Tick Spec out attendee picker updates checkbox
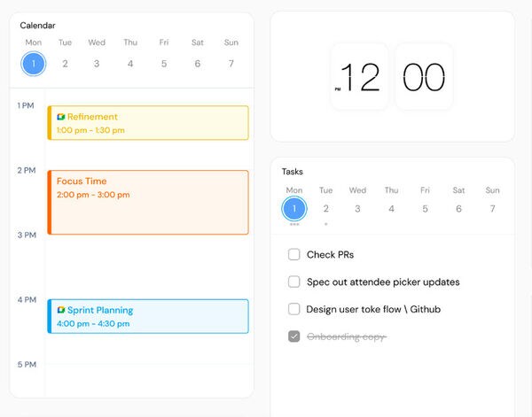532x417 pixels. point(294,282)
